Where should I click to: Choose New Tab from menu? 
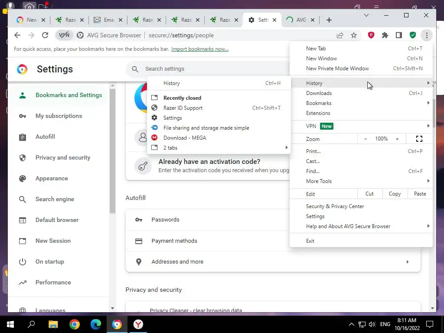pyautogui.click(x=361, y=49)
